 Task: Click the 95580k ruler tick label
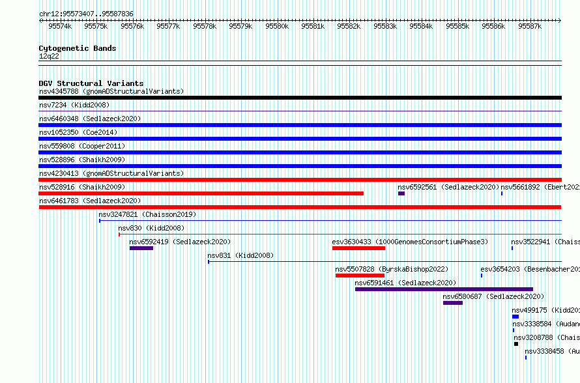point(277,26)
